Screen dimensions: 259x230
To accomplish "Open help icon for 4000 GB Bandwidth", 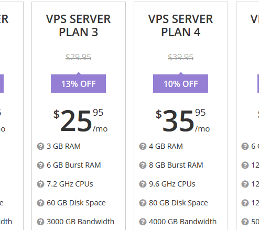I will [143, 222].
